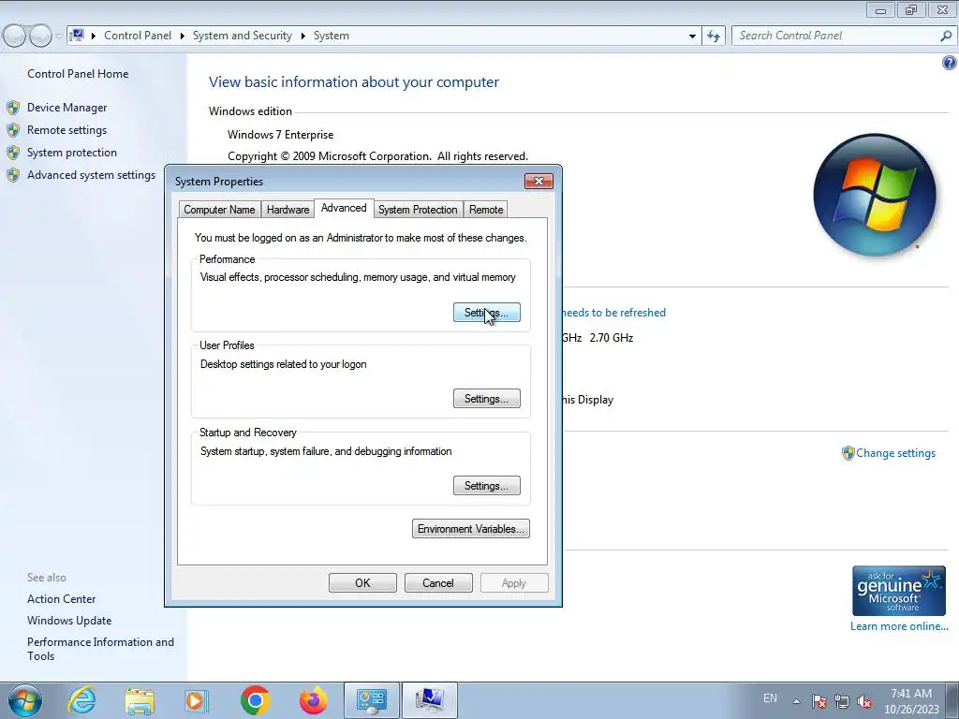Click OK in System Properties

[362, 582]
